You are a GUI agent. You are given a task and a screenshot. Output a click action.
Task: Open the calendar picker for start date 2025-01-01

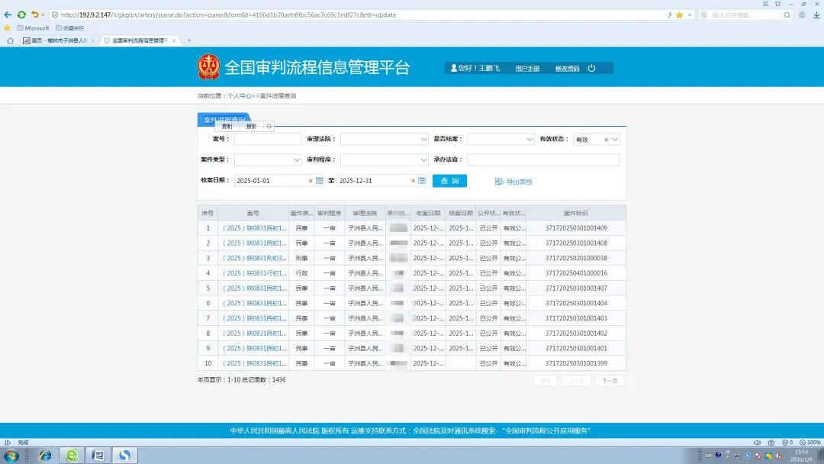pyautogui.click(x=319, y=181)
